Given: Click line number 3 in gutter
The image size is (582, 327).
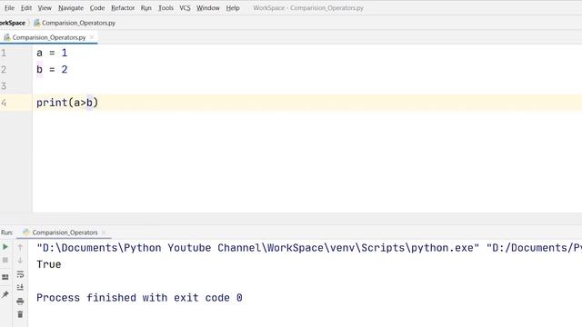Looking at the screenshot, I should tap(4, 86).
